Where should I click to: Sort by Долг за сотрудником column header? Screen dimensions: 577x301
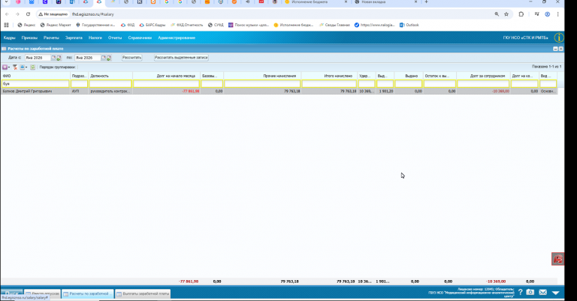tap(483, 76)
